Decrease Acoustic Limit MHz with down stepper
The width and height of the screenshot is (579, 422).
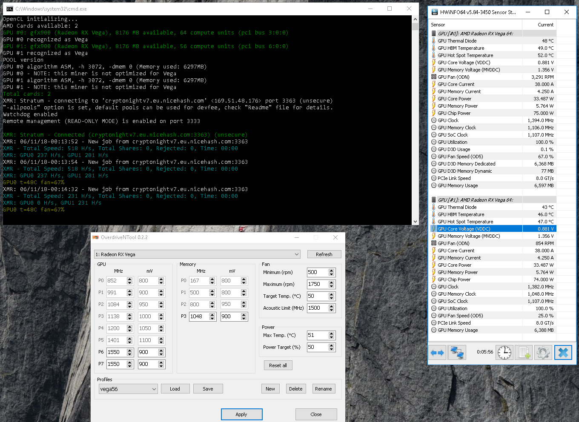coord(332,310)
